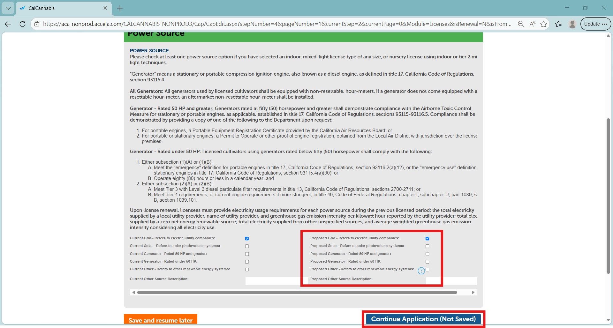Open the tab search dropdown chevron
This screenshot has height=328, width=613.
(x=8, y=8)
